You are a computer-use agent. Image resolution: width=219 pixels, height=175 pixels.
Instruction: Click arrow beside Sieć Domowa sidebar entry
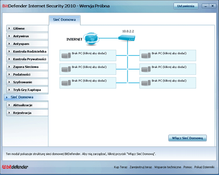[7, 97]
